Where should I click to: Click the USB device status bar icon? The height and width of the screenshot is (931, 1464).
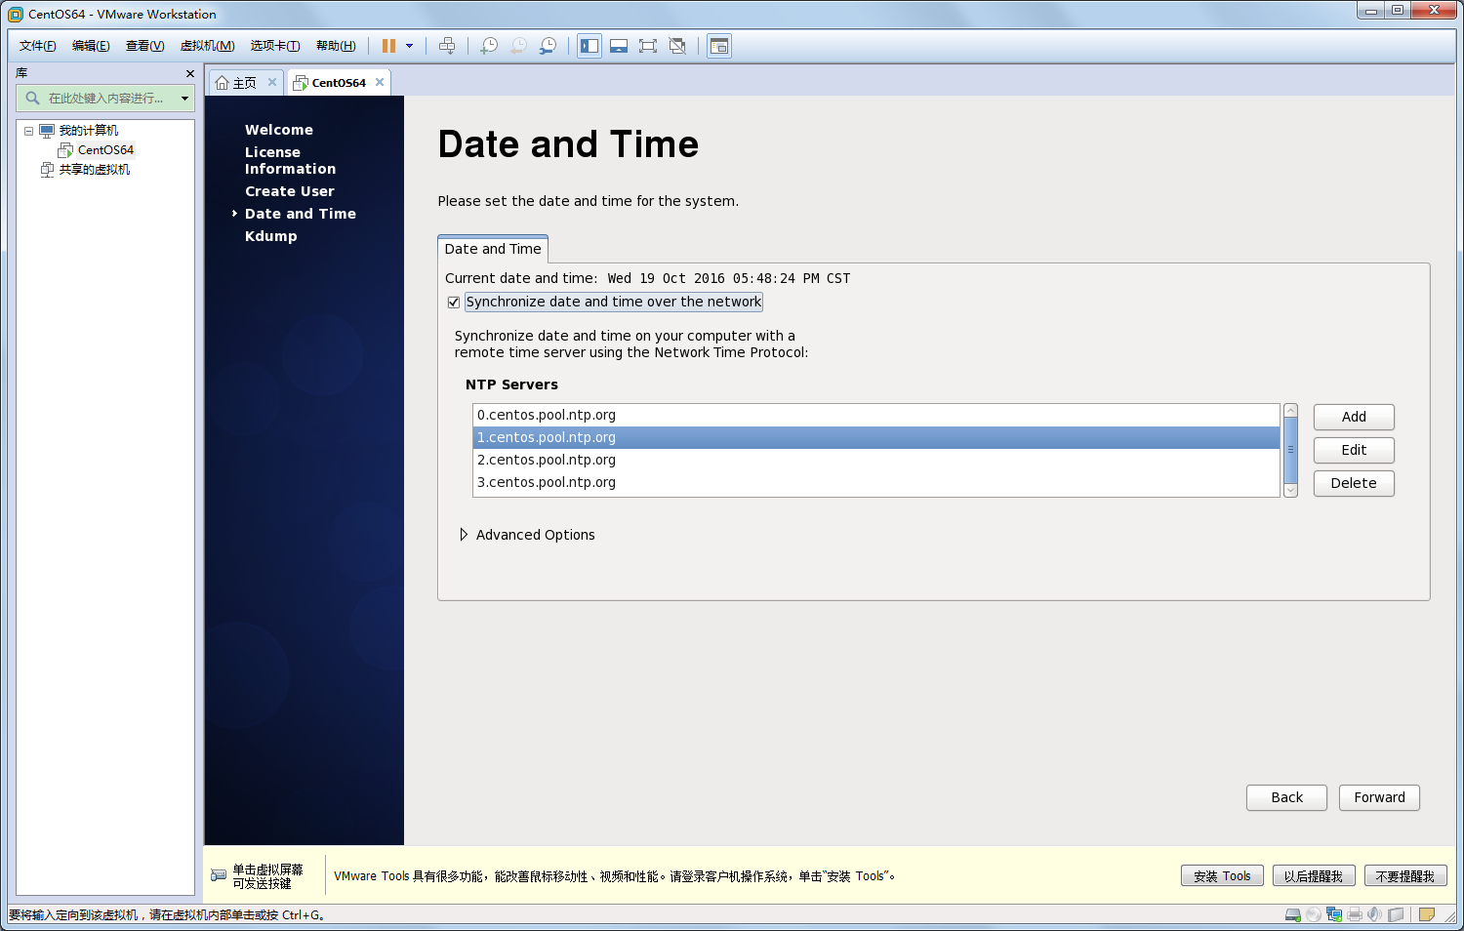pyautogui.click(x=1397, y=914)
